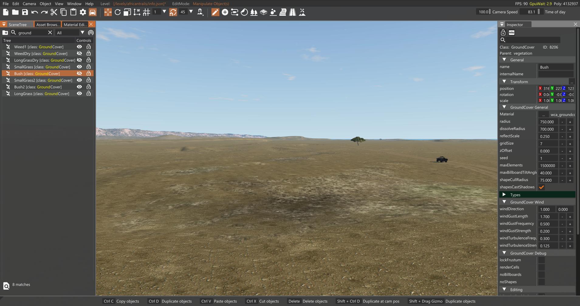
Task: Click the NEW icon in Inspector
Action: click(512, 32)
